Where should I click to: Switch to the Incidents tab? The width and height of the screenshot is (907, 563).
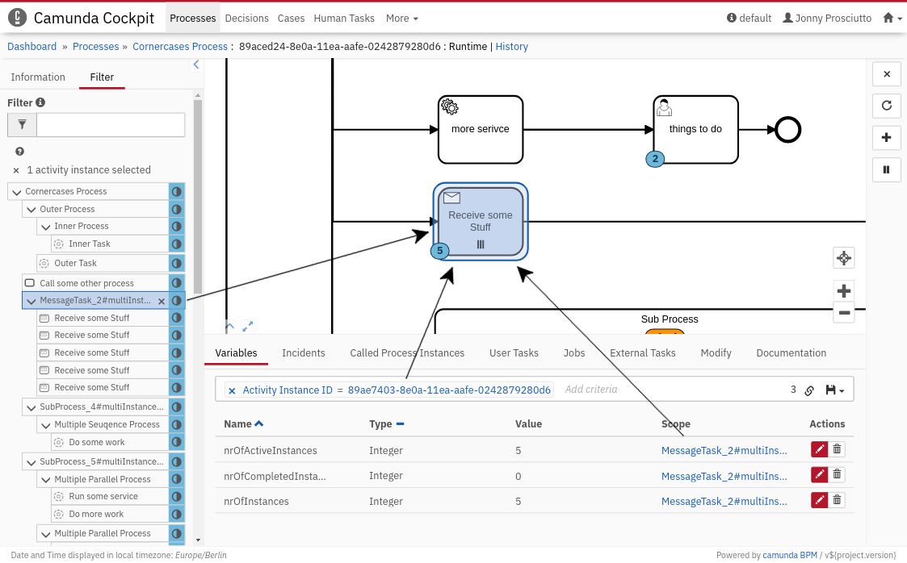coord(303,352)
